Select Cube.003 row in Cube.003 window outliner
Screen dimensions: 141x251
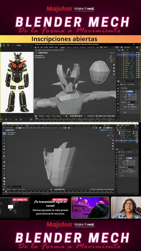coord(127,141)
